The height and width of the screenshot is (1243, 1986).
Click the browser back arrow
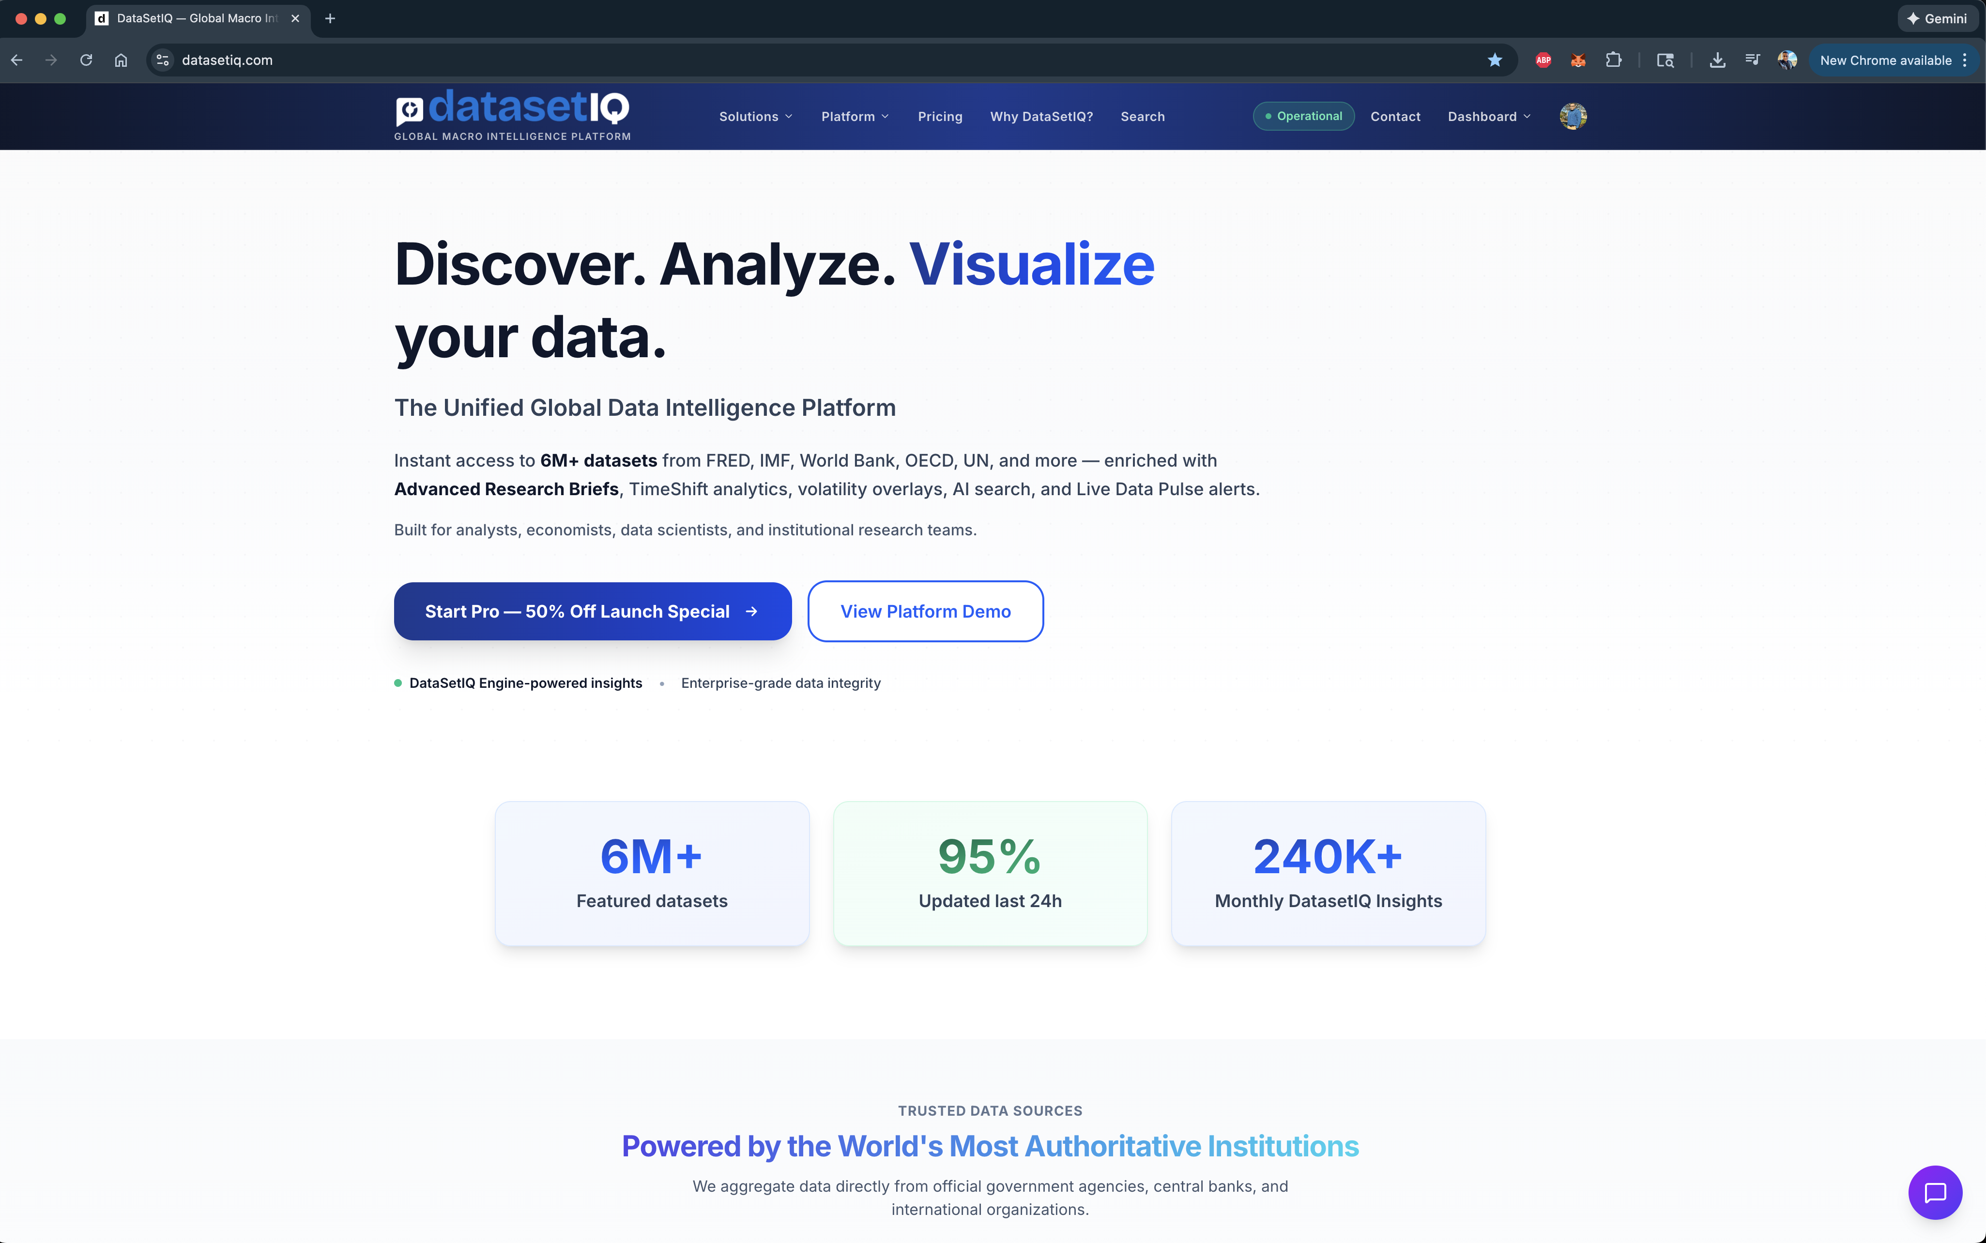click(x=17, y=59)
